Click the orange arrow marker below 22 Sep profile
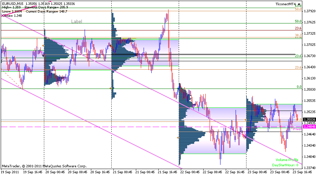Viewport: 316px width, 175px height. [x=178, y=138]
